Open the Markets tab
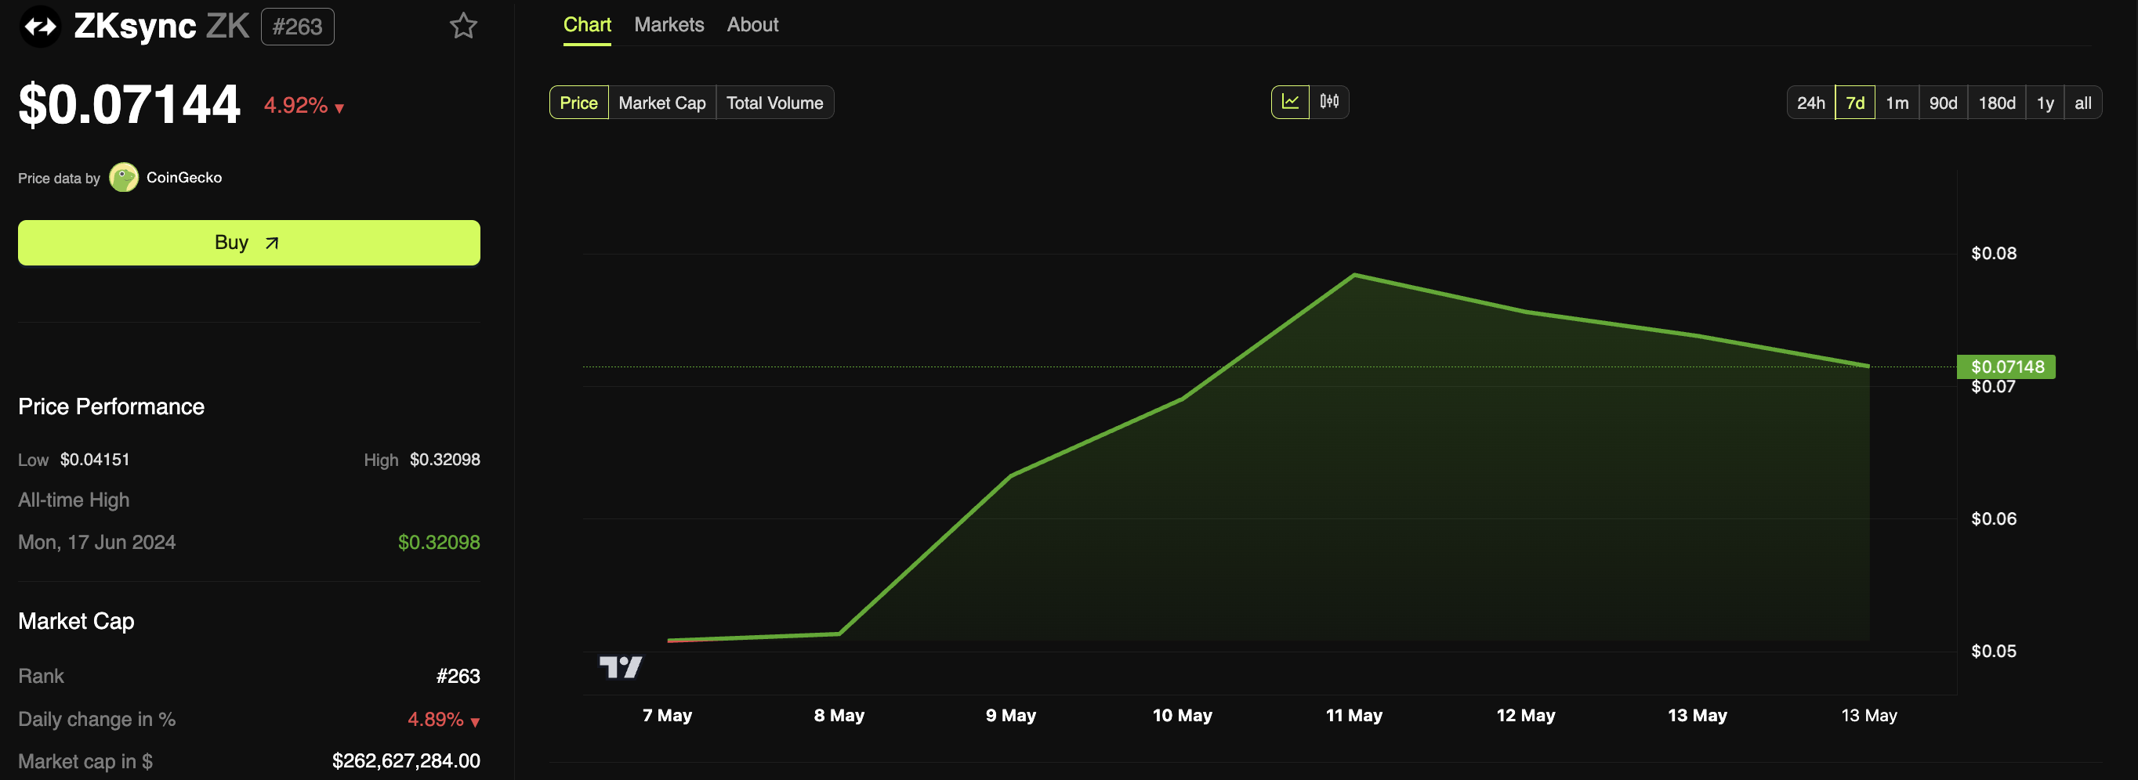Screen dimensions: 2138x780 669,25
